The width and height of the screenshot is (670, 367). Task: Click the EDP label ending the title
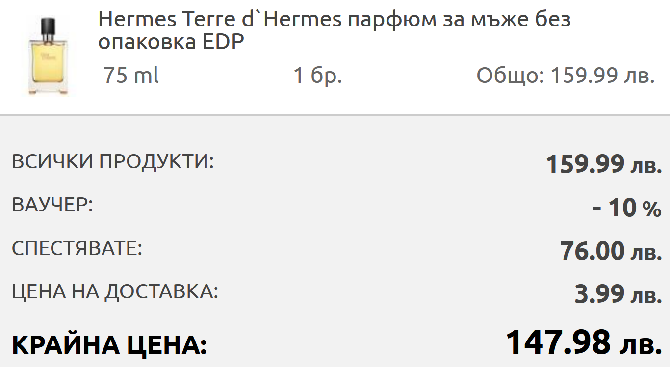point(223,42)
